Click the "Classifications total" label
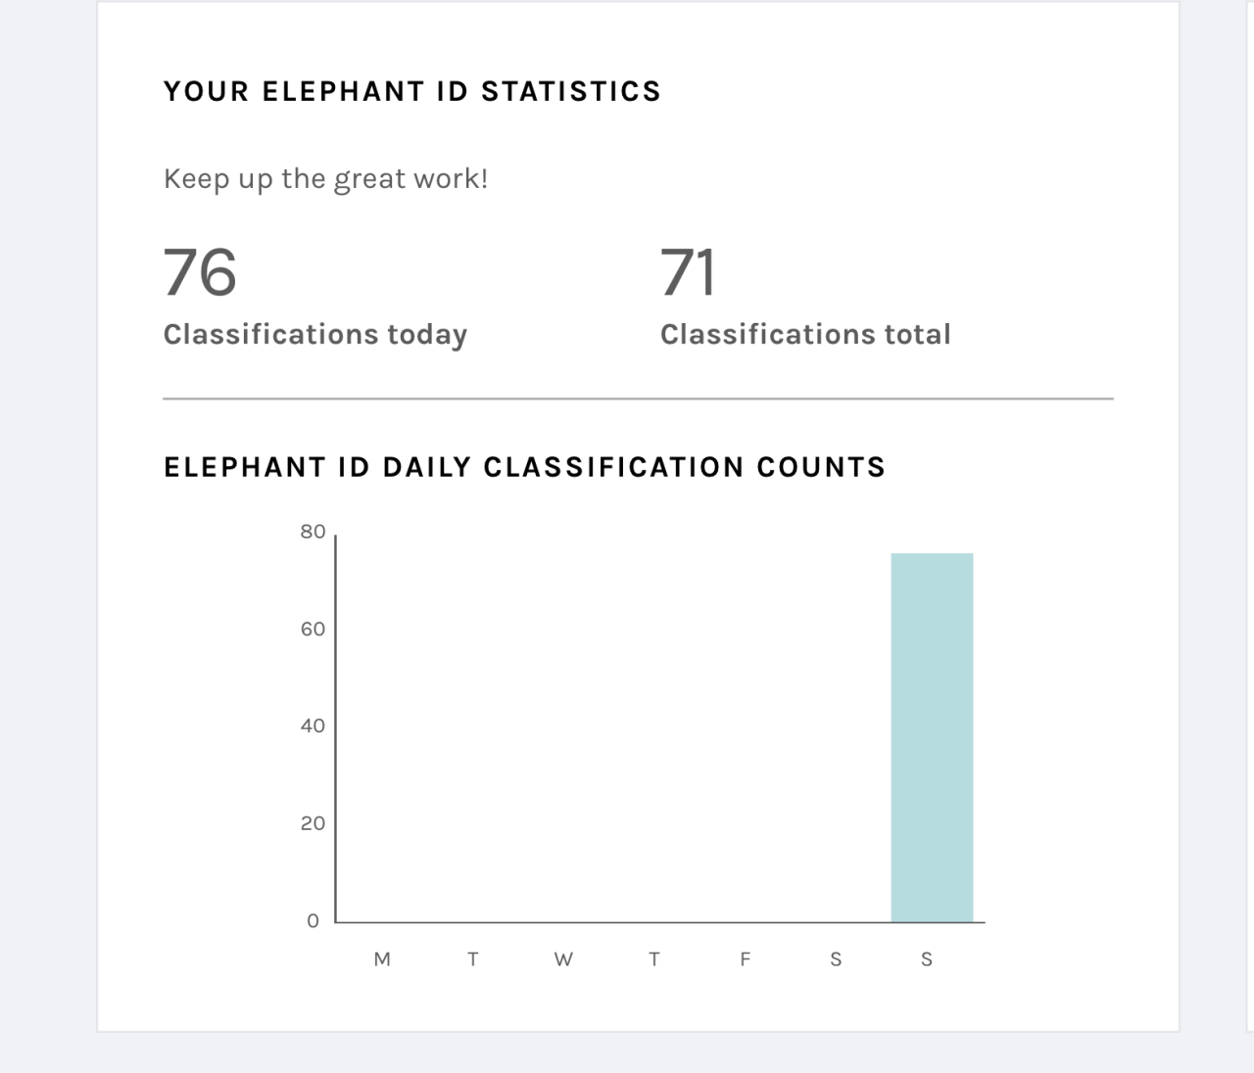1254x1073 pixels. click(805, 335)
